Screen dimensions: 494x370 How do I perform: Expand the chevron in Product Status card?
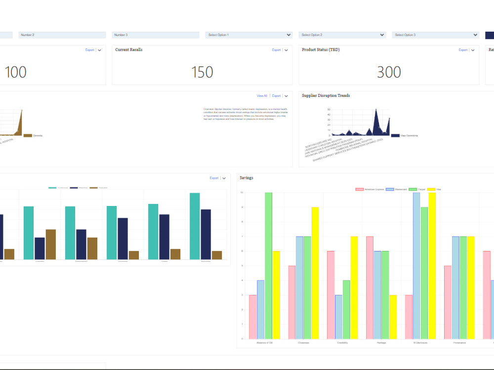pos(473,50)
